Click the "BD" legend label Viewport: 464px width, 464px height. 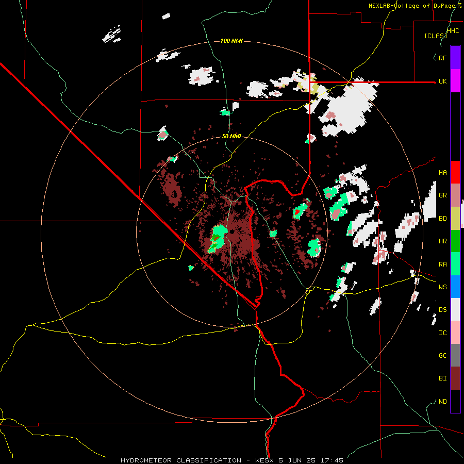click(x=442, y=219)
